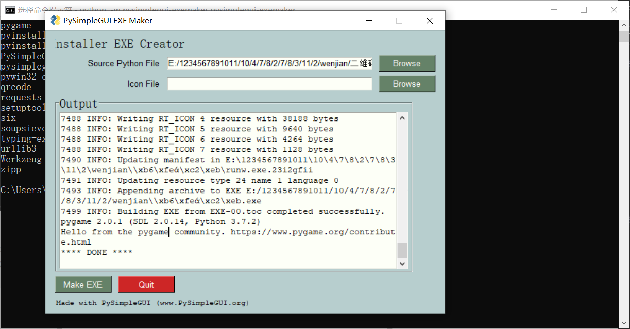Focus the empty Icon File input field
The image size is (630, 329).
[269, 84]
